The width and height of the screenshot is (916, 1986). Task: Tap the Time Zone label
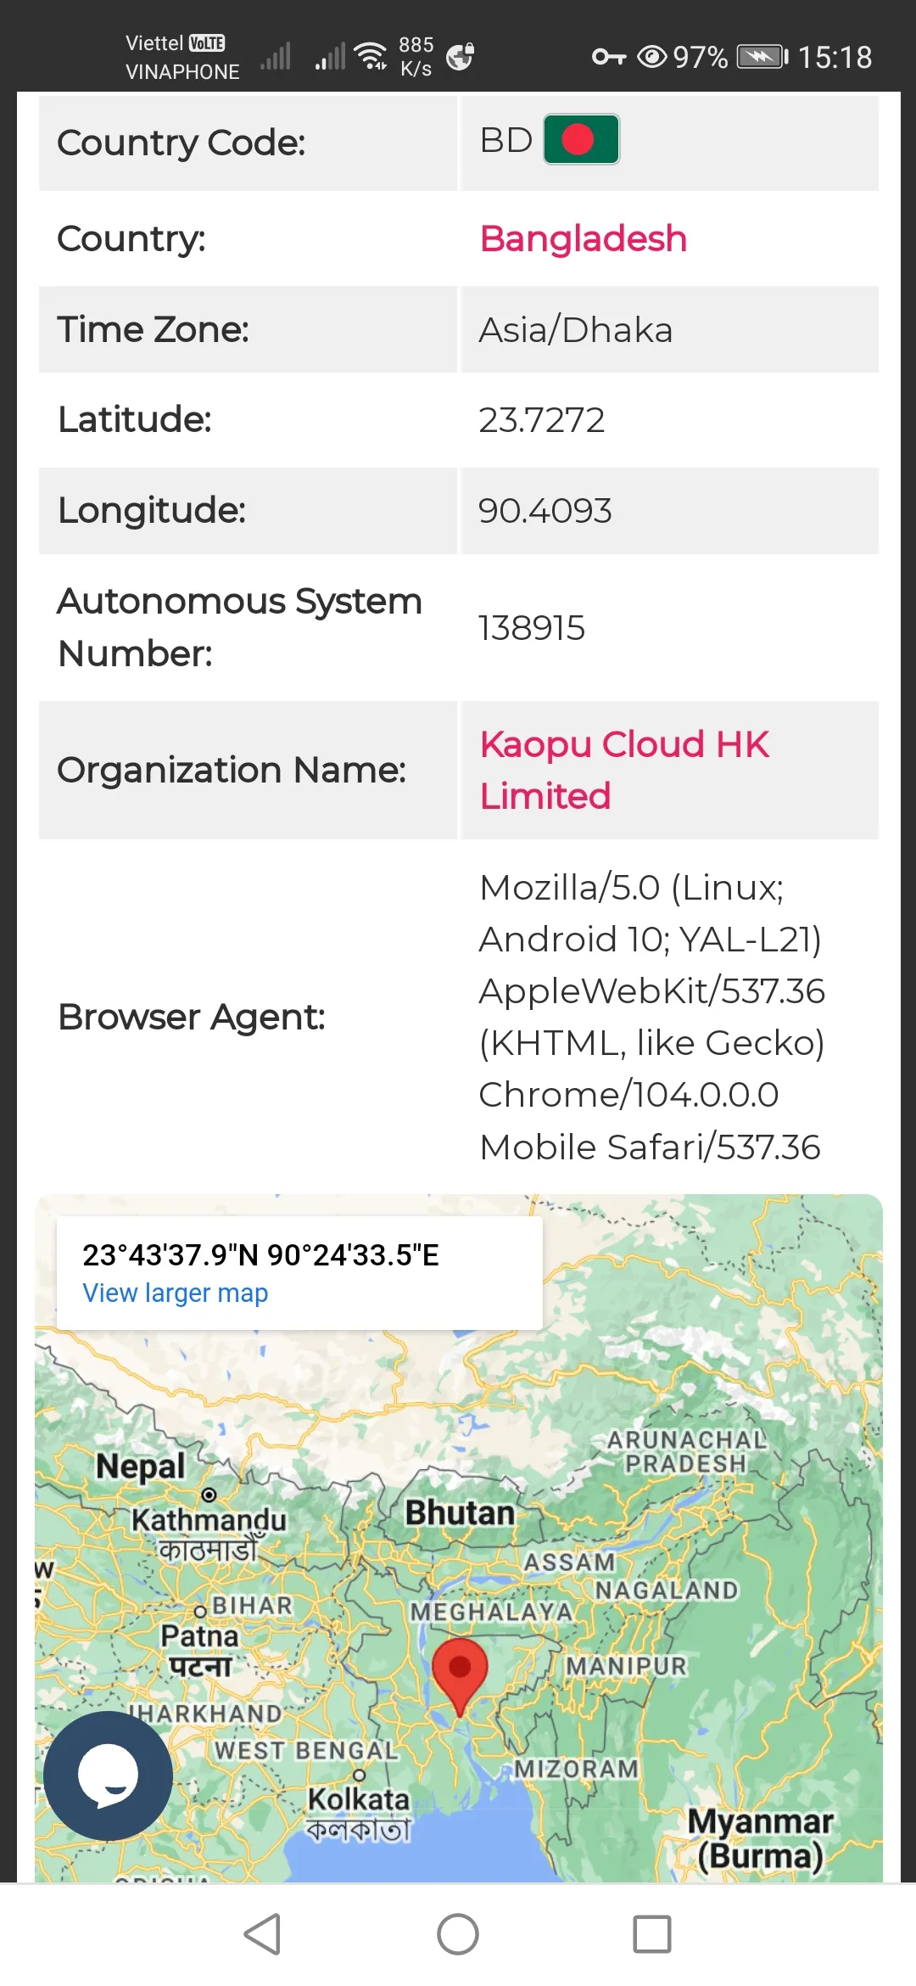pos(154,329)
